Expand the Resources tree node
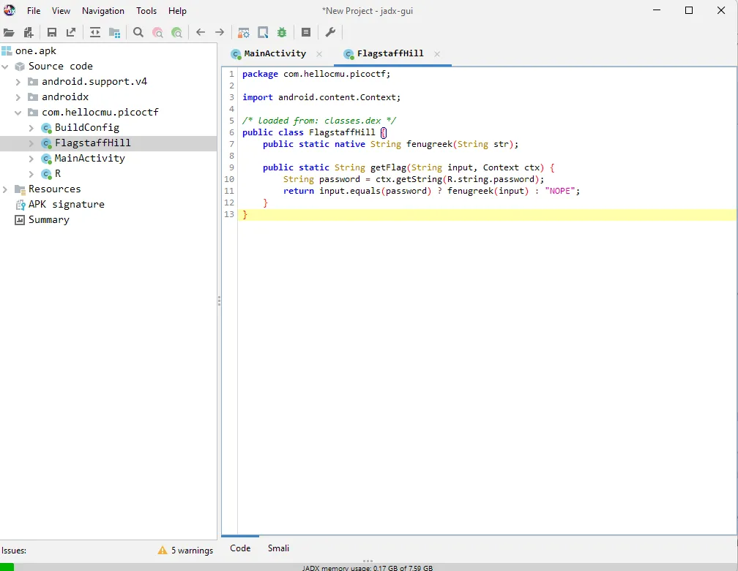Screen dimensions: 738x571 click(x=5, y=189)
